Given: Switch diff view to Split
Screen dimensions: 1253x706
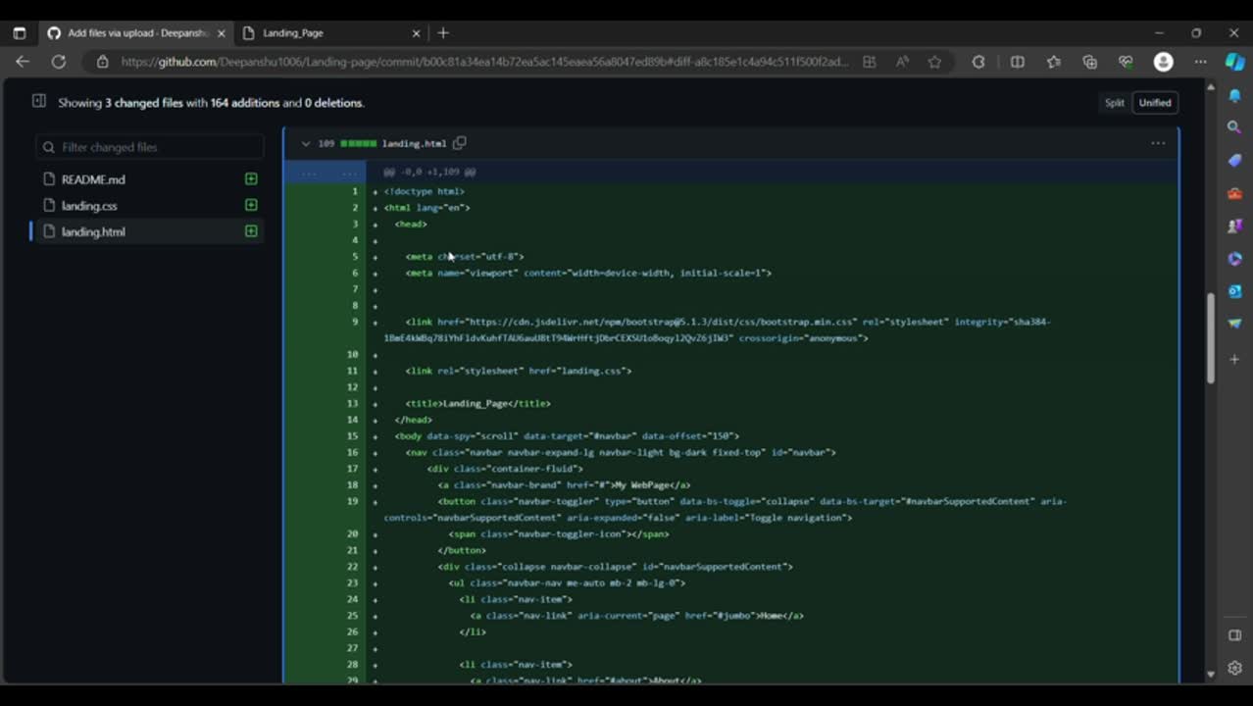Looking at the screenshot, I should tap(1115, 103).
